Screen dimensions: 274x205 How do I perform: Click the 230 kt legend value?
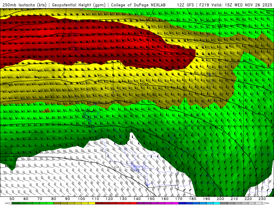[262, 199]
